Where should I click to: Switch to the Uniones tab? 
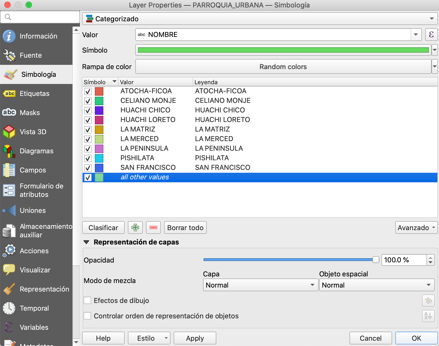click(x=32, y=210)
